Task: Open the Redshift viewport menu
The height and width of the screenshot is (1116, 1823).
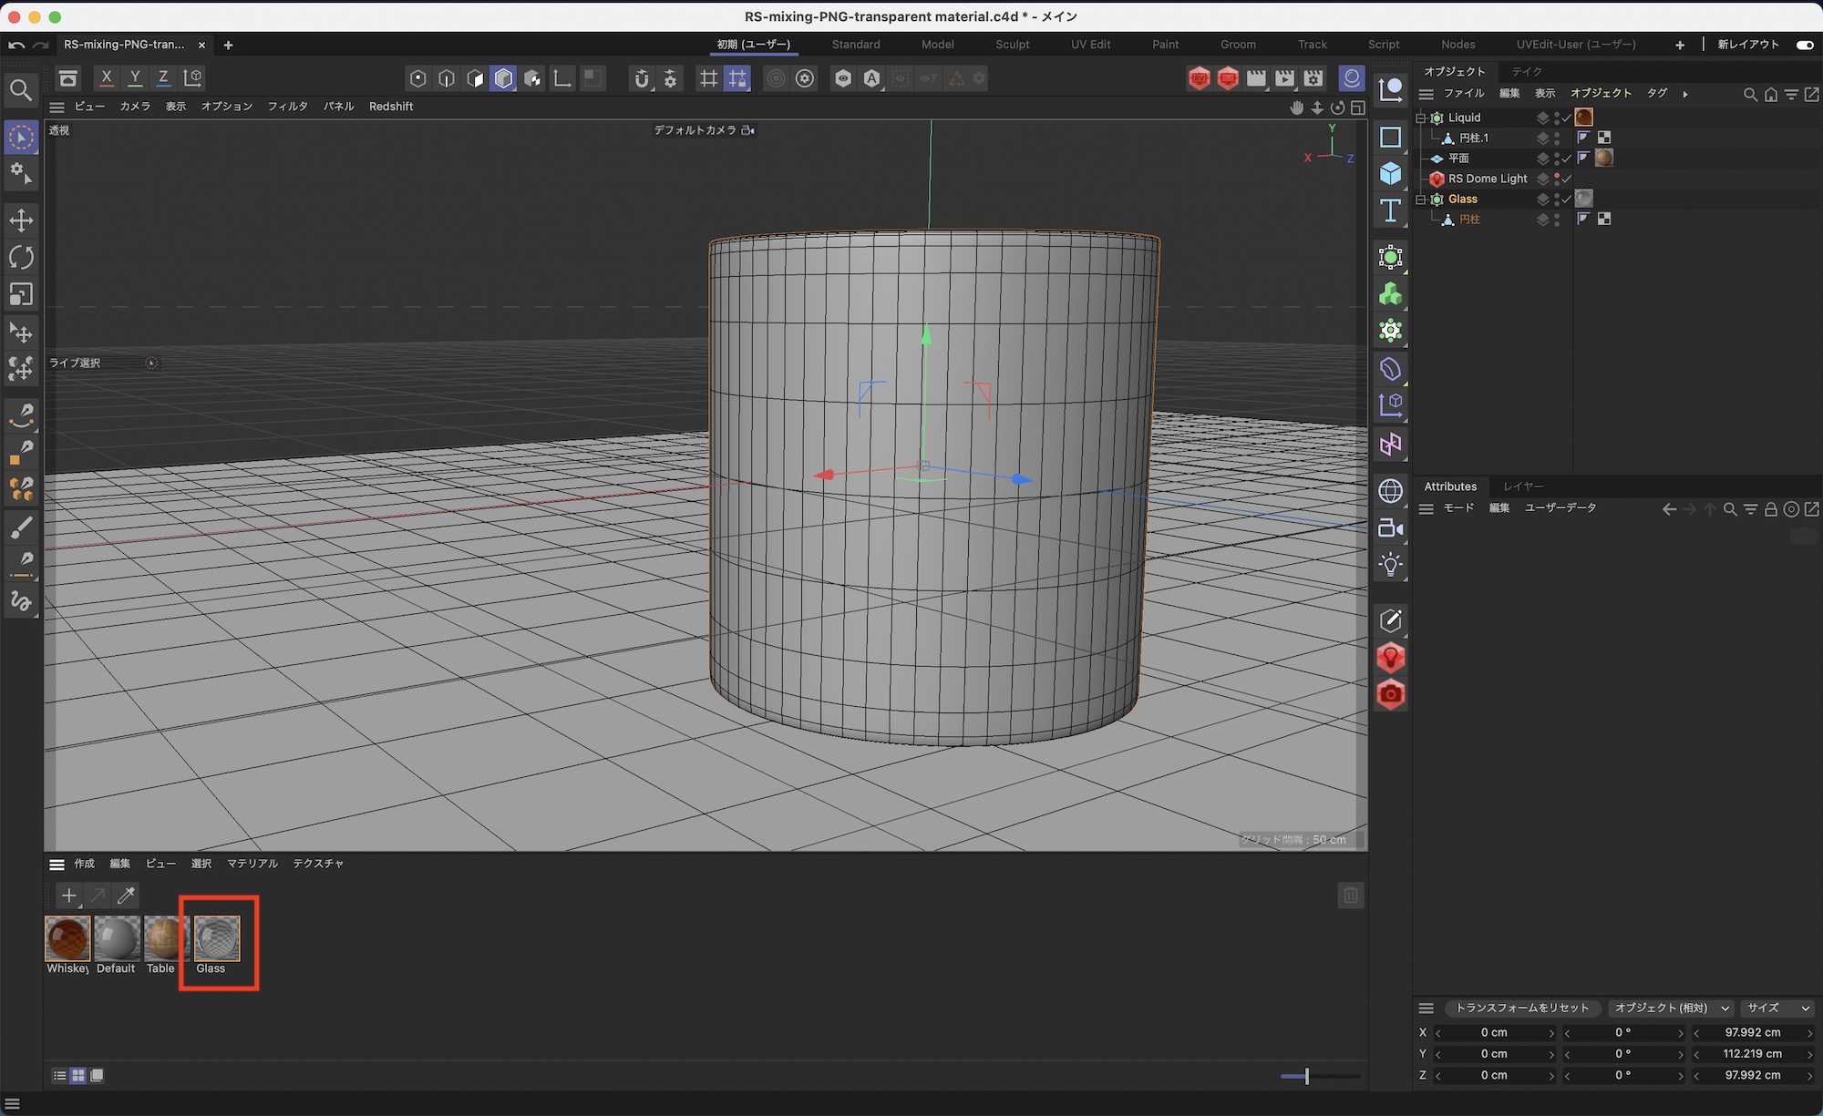Action: [x=390, y=107]
